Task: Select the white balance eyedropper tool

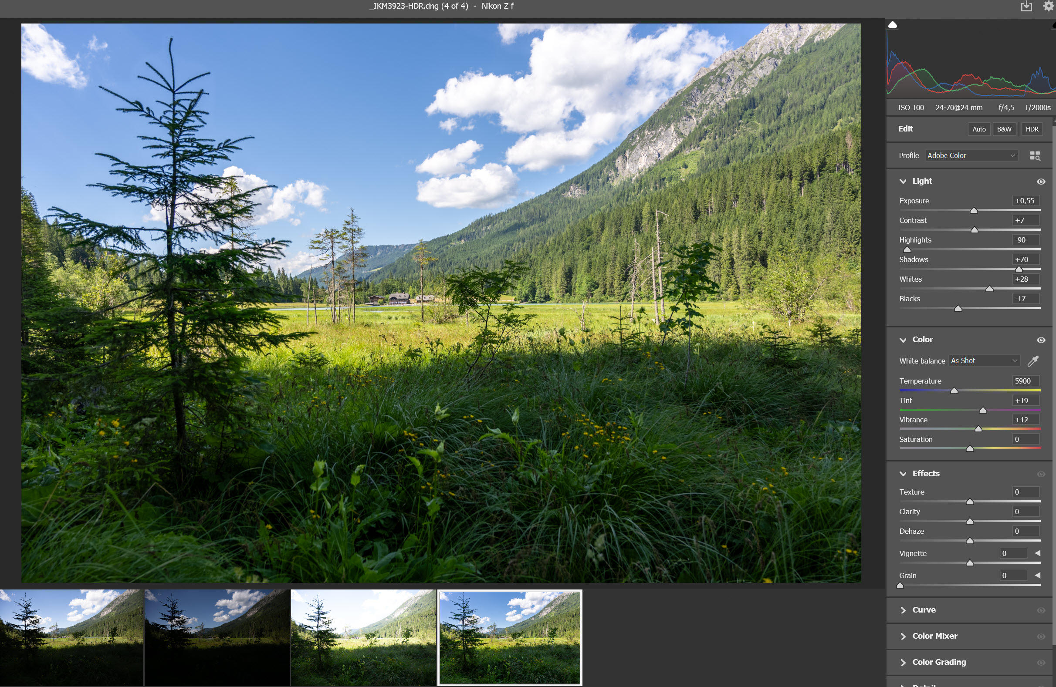Action: click(x=1033, y=361)
